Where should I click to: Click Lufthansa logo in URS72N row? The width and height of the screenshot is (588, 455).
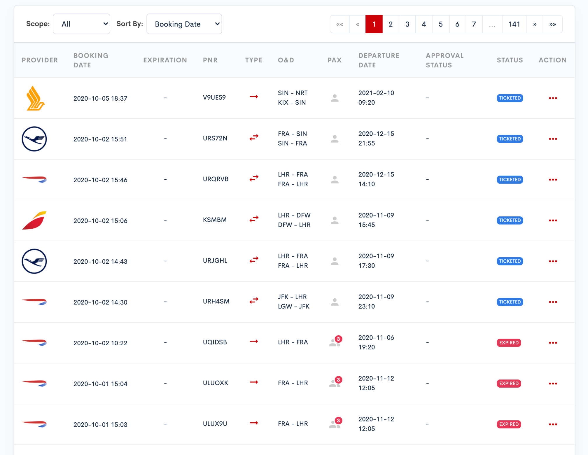pos(34,139)
